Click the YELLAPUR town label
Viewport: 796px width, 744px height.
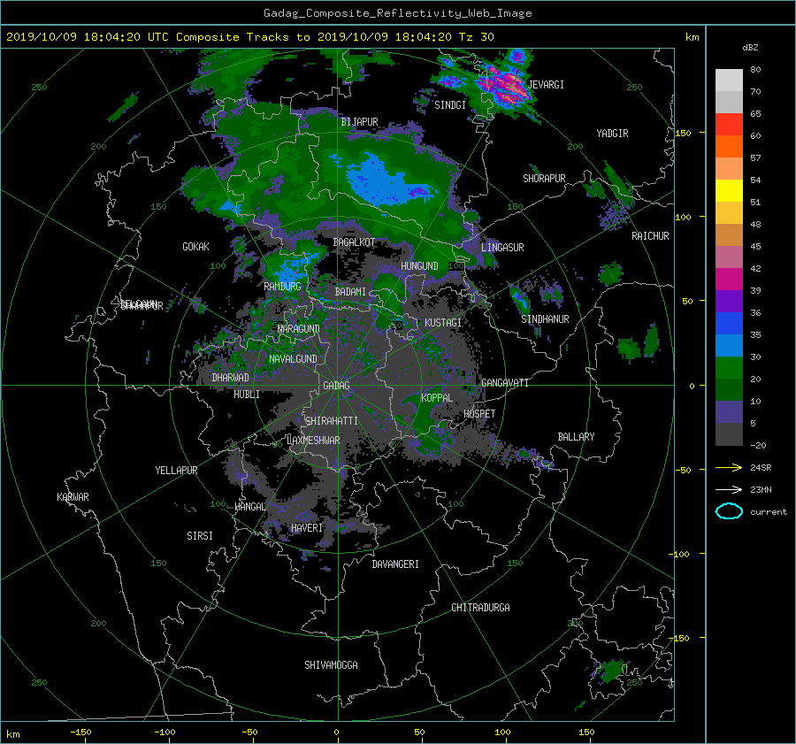[x=176, y=471]
